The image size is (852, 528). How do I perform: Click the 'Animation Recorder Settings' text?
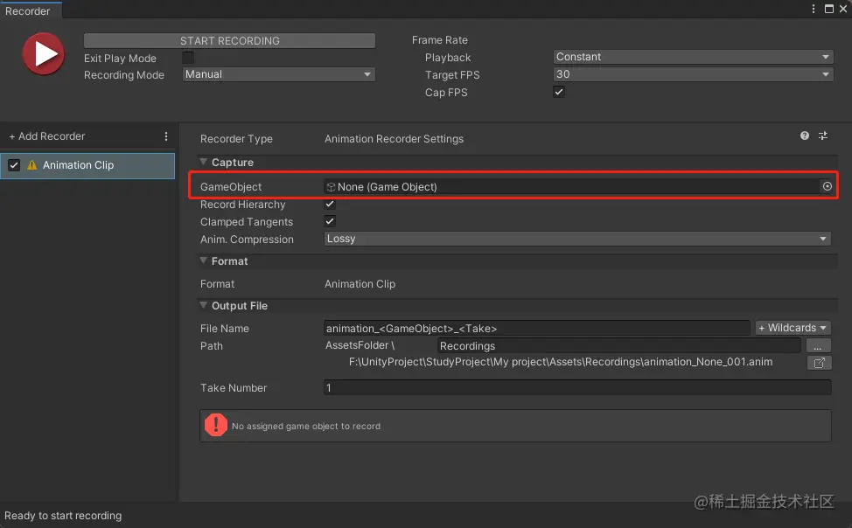pos(394,139)
